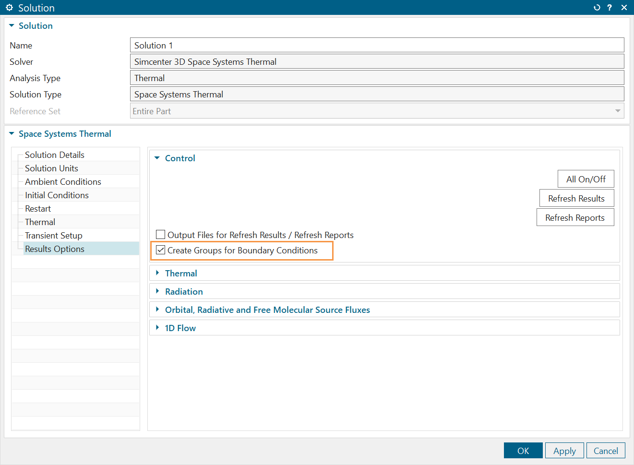Collapse the Space Systems Thermal section
The height and width of the screenshot is (465, 634).
pyautogui.click(x=12, y=134)
